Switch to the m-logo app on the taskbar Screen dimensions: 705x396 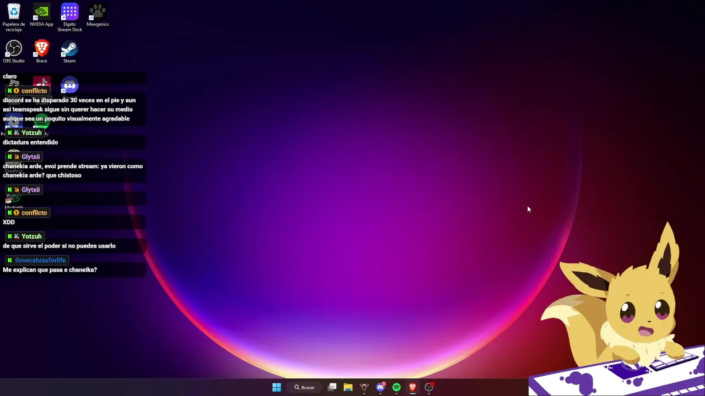click(364, 387)
